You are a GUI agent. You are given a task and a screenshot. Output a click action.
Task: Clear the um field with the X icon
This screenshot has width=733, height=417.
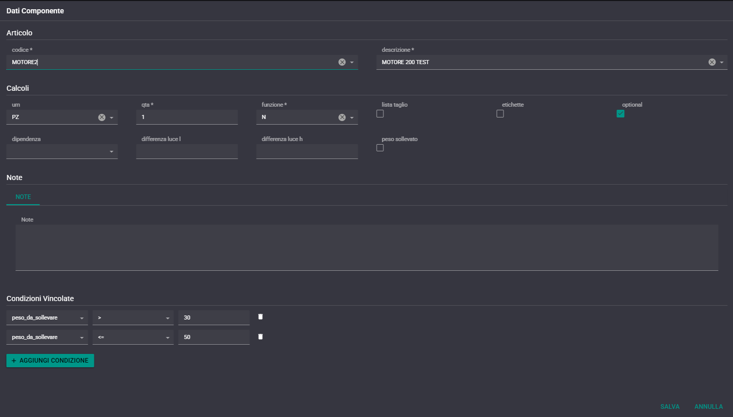tap(102, 117)
